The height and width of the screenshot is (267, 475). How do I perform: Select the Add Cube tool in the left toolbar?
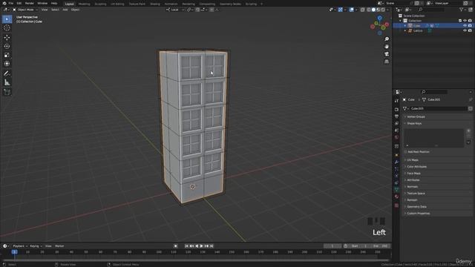click(x=7, y=92)
